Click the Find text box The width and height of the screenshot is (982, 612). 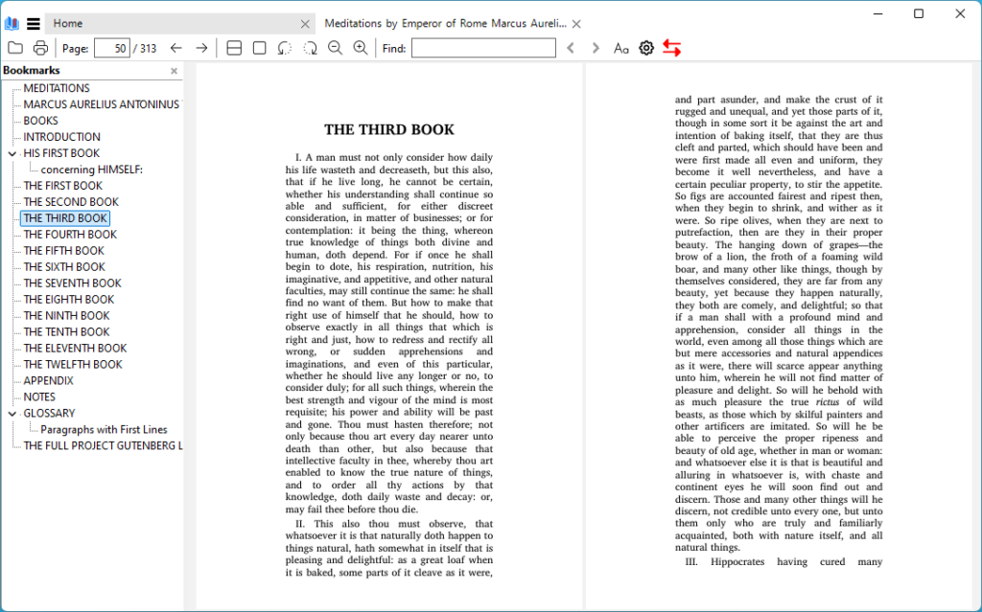point(483,48)
